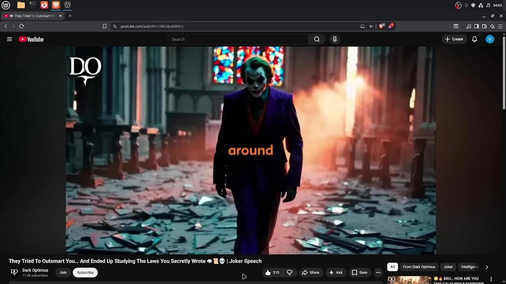
Task: Select the 'They Tried To Outsmart' browser tab
Action: (x=32, y=16)
